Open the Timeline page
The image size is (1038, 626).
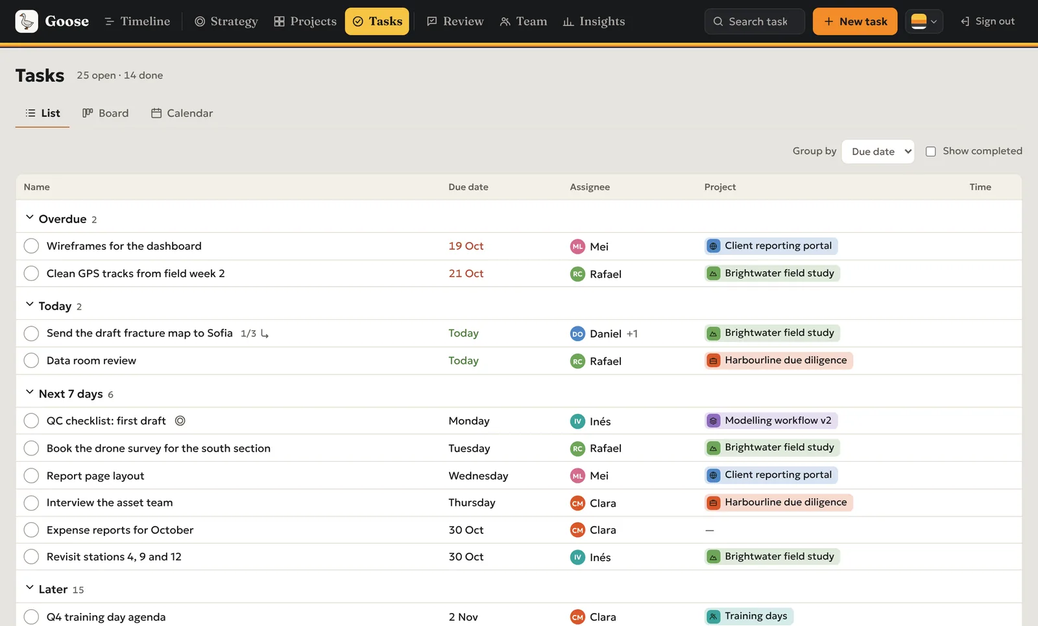coord(137,21)
